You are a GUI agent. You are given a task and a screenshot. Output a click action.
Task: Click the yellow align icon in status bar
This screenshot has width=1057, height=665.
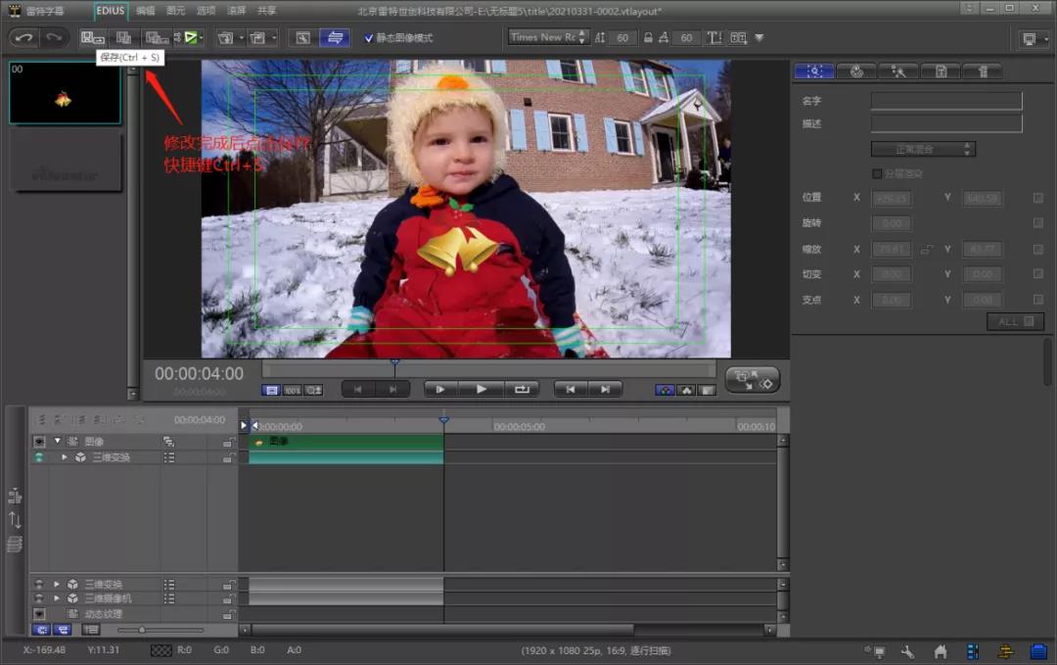[1006, 651]
